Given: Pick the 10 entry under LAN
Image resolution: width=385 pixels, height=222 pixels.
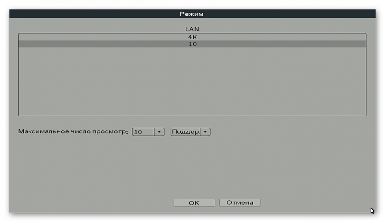Looking at the screenshot, I should [192, 44].
